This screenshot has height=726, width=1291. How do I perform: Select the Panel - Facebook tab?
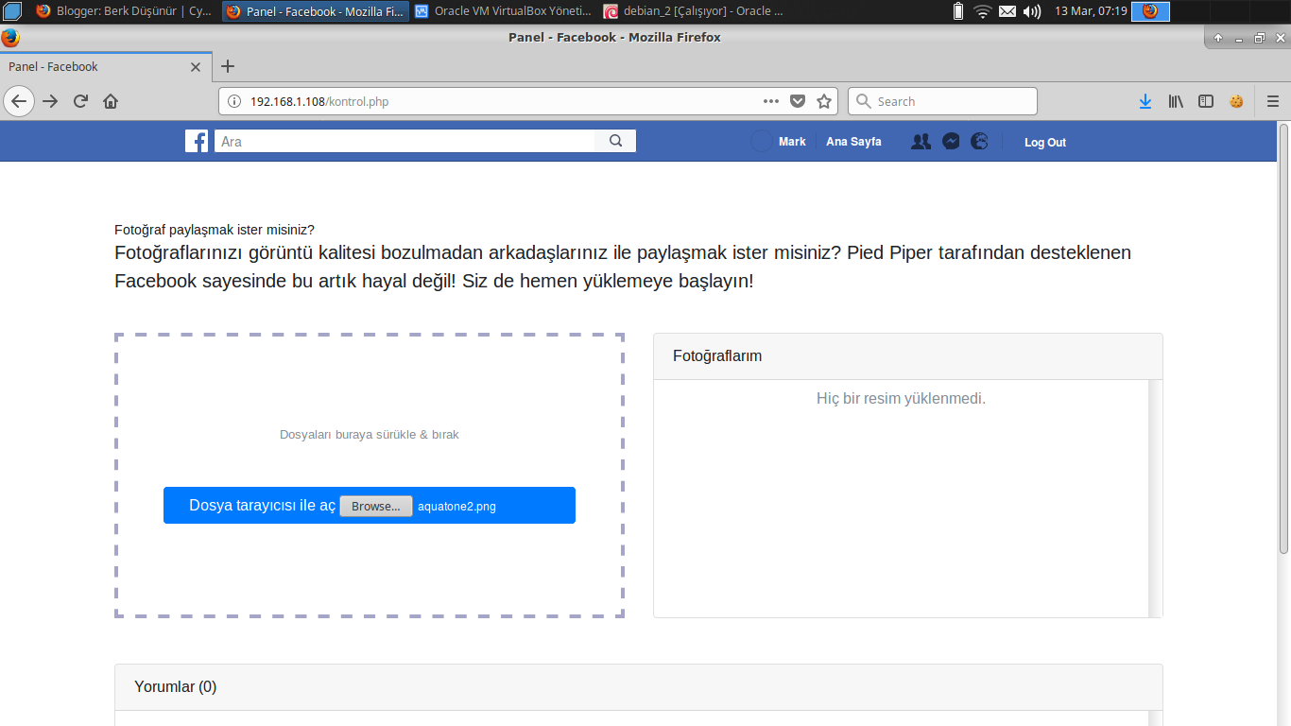coord(106,66)
